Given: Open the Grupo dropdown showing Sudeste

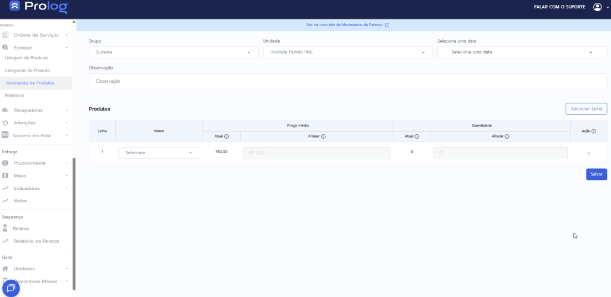Looking at the screenshot, I should (173, 52).
